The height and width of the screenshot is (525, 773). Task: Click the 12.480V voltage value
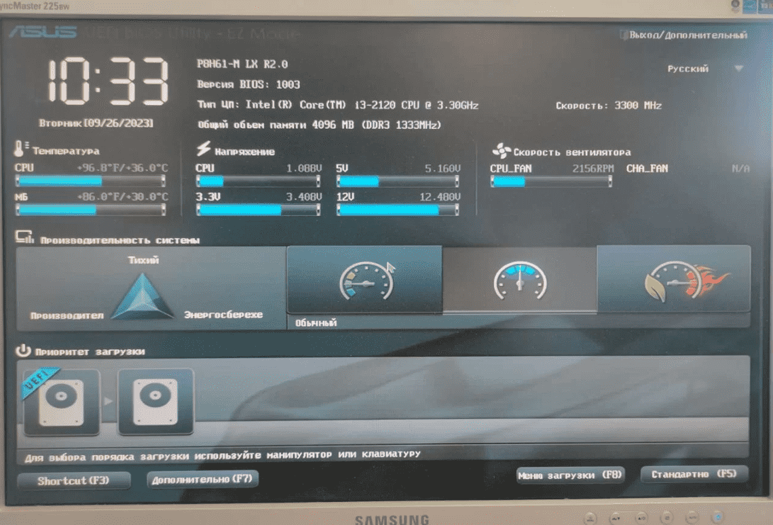tap(440, 197)
